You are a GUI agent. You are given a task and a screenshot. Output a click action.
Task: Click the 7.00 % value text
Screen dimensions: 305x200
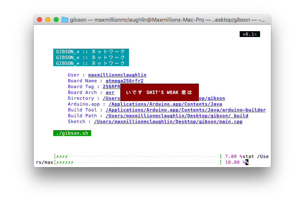point(234,156)
